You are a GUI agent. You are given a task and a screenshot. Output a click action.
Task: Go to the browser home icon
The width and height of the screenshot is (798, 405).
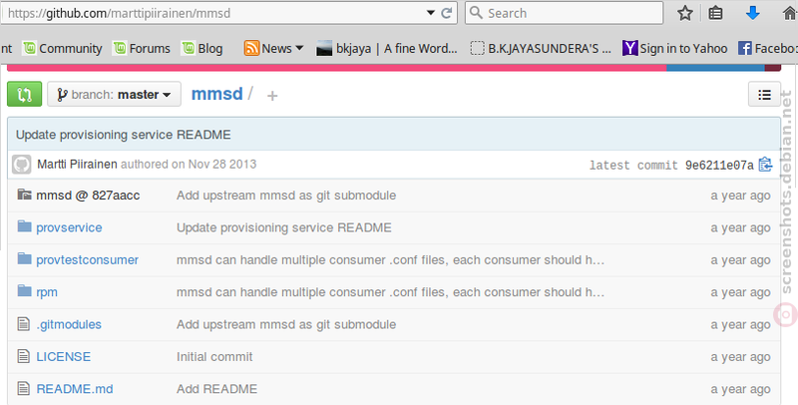click(789, 13)
